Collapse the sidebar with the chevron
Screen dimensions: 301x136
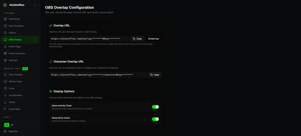pos(35,5)
